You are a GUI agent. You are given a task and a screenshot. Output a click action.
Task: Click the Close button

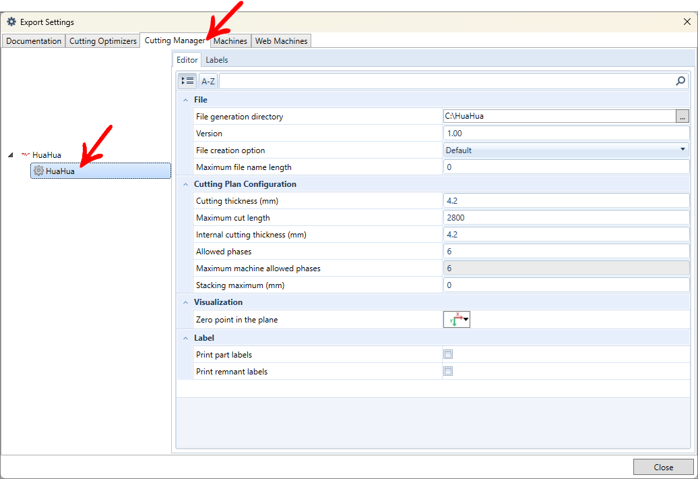click(663, 467)
